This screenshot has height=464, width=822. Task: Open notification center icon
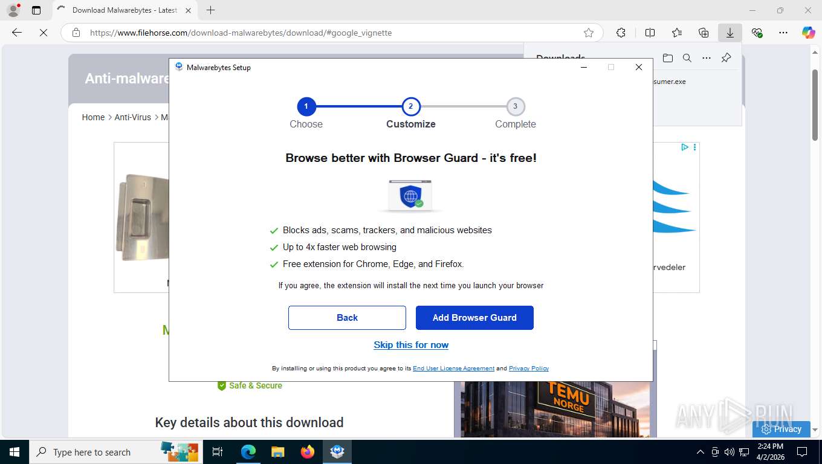point(802,452)
